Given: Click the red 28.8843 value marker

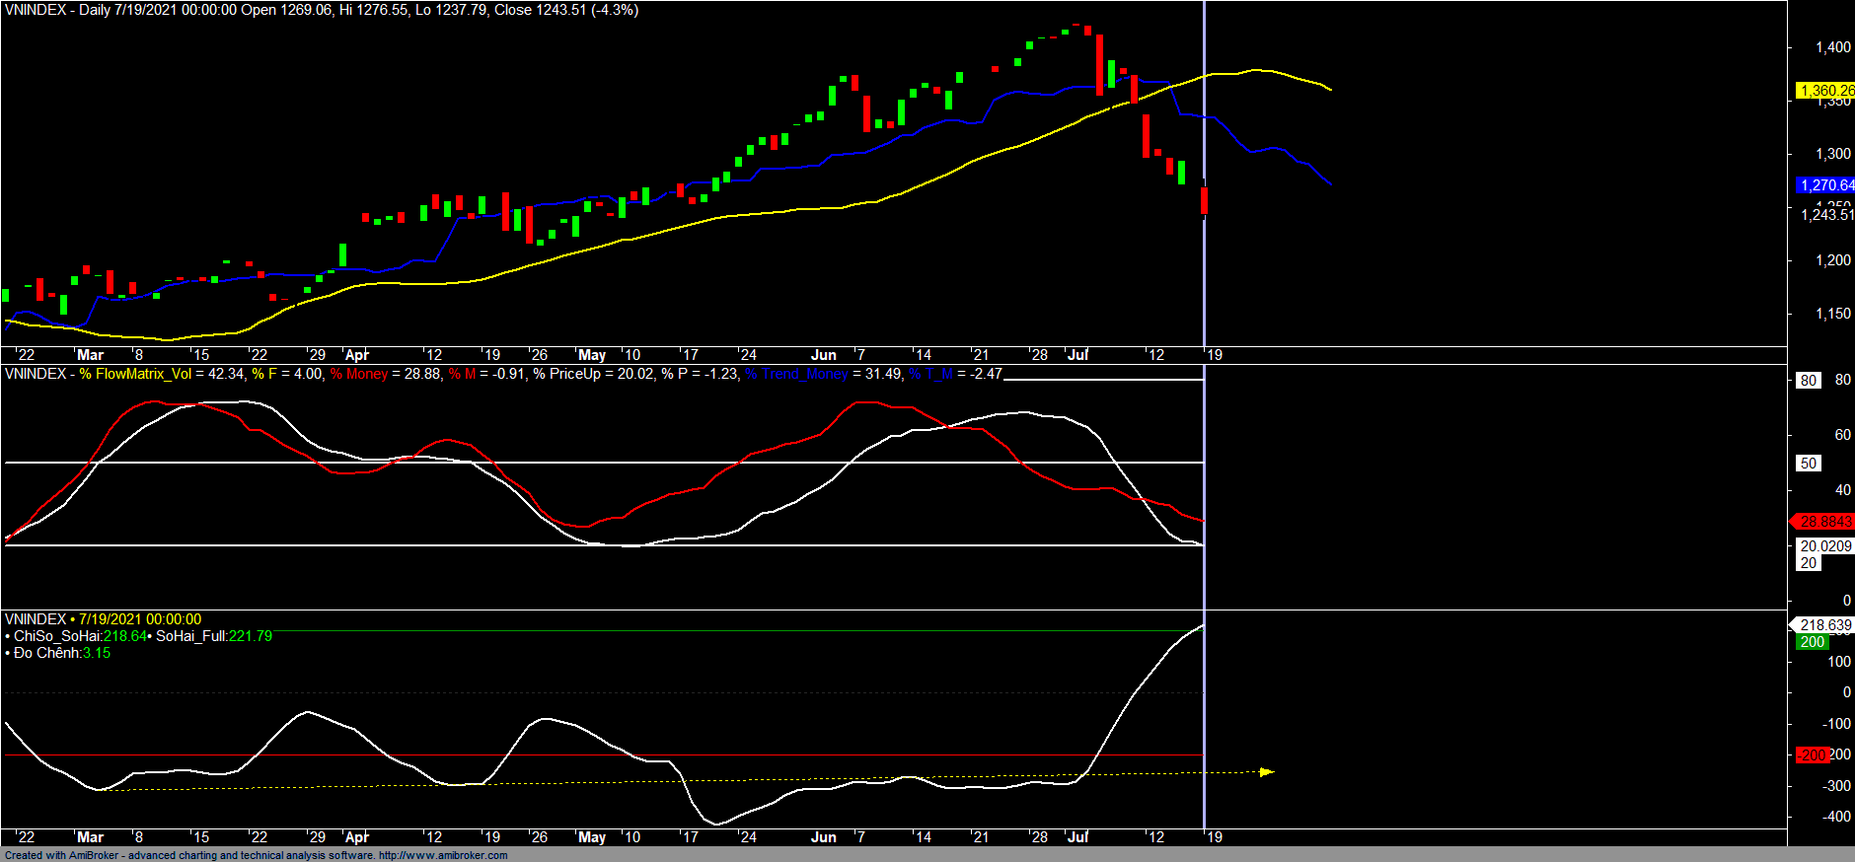Looking at the screenshot, I should point(1823,522).
